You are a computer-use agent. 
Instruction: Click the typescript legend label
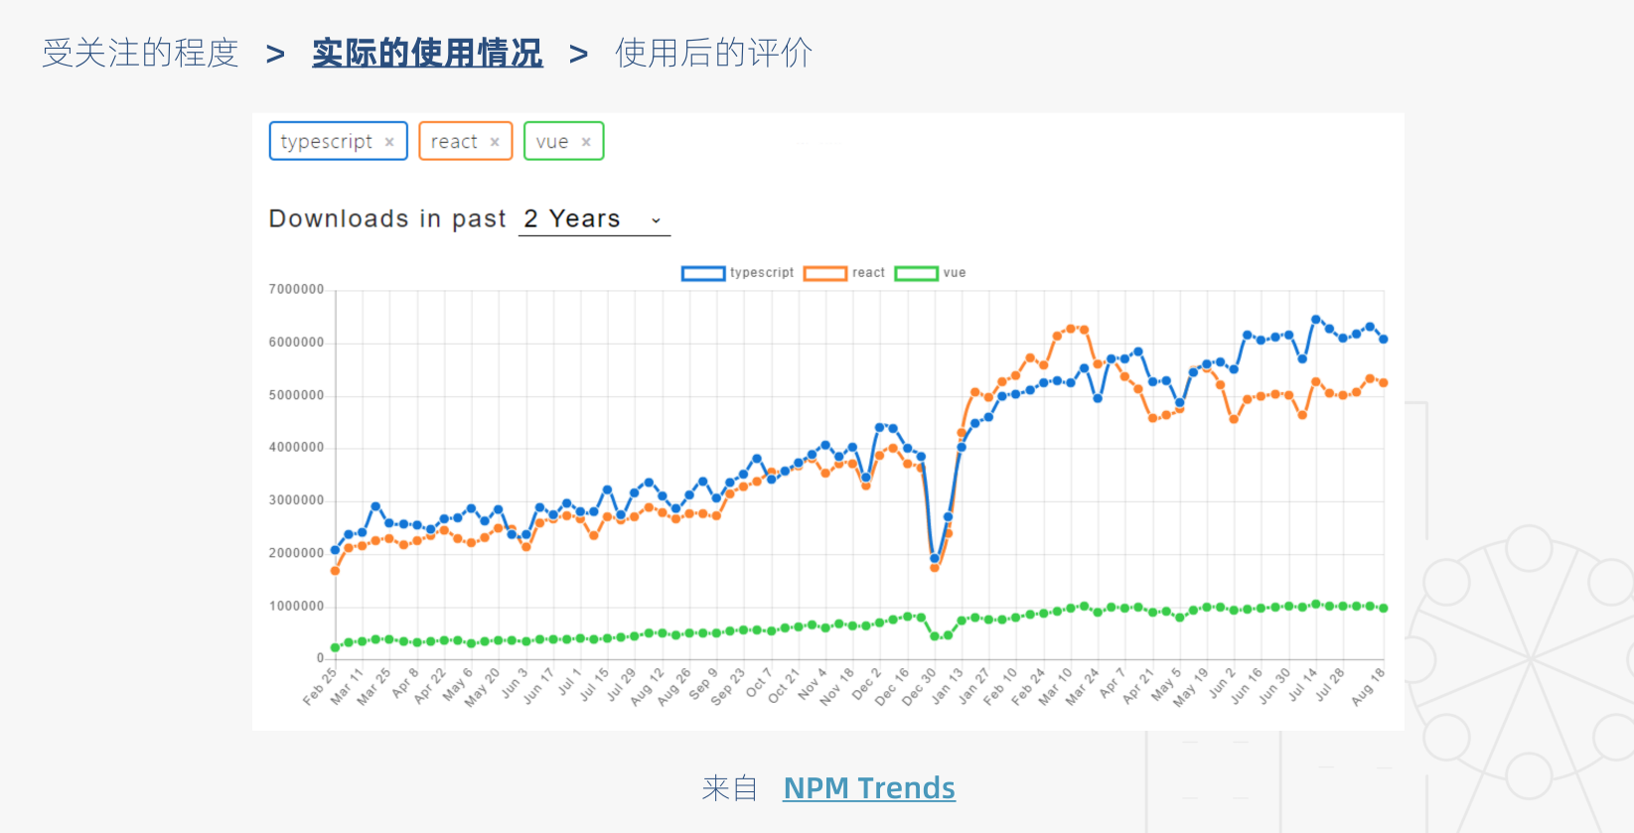click(762, 273)
